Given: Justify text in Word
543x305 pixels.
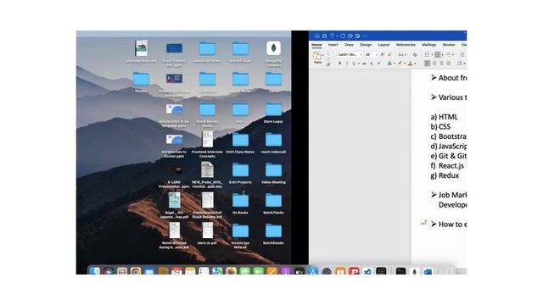Looking at the screenshot, I should (x=449, y=64).
